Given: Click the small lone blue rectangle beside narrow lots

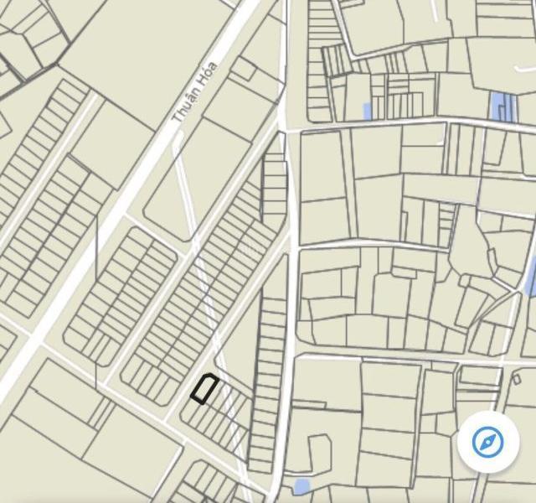Looking at the screenshot, I should pos(367,111).
